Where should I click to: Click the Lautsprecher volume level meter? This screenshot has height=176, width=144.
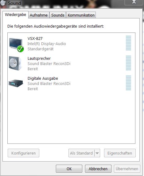tap(128, 63)
